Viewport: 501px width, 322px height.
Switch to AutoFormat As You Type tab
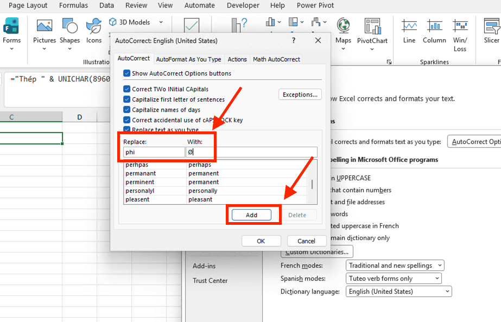pos(188,59)
